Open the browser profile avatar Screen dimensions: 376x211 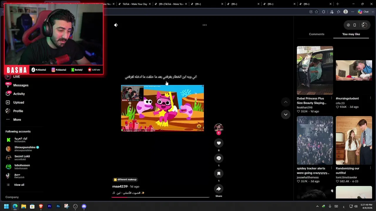tap(346, 12)
